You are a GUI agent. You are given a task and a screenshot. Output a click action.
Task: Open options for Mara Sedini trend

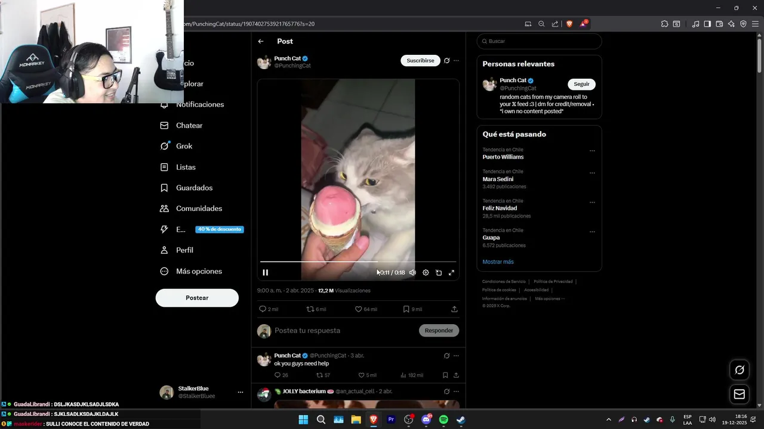pos(592,173)
